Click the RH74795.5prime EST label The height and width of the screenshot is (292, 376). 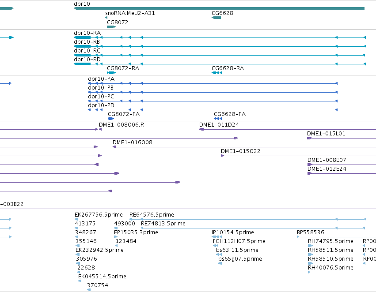click(x=330, y=242)
